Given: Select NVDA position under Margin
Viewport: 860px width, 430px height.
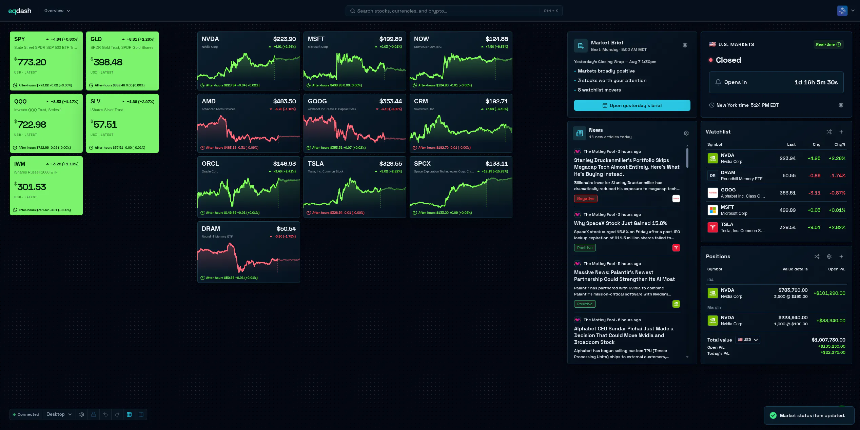Looking at the screenshot, I should coord(776,321).
